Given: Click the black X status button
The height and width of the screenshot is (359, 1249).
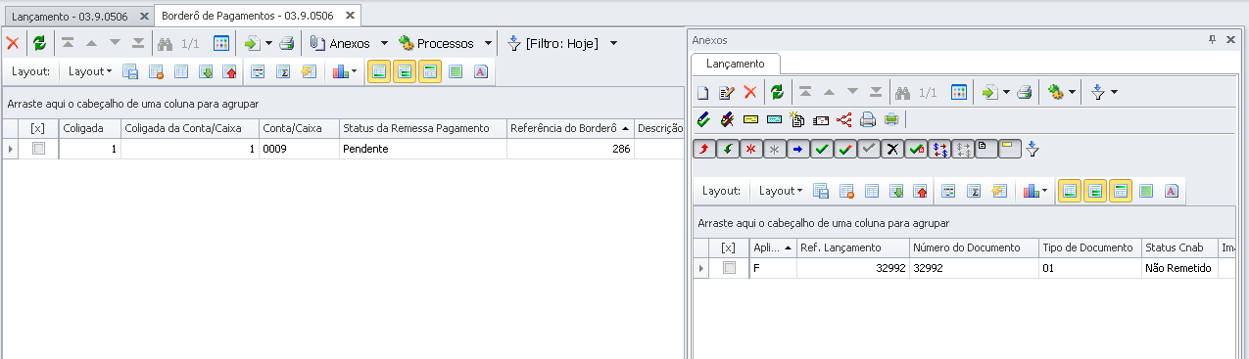Looking at the screenshot, I should (891, 149).
